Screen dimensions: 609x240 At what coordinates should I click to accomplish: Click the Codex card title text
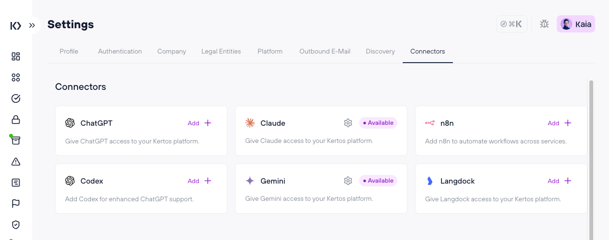92,181
